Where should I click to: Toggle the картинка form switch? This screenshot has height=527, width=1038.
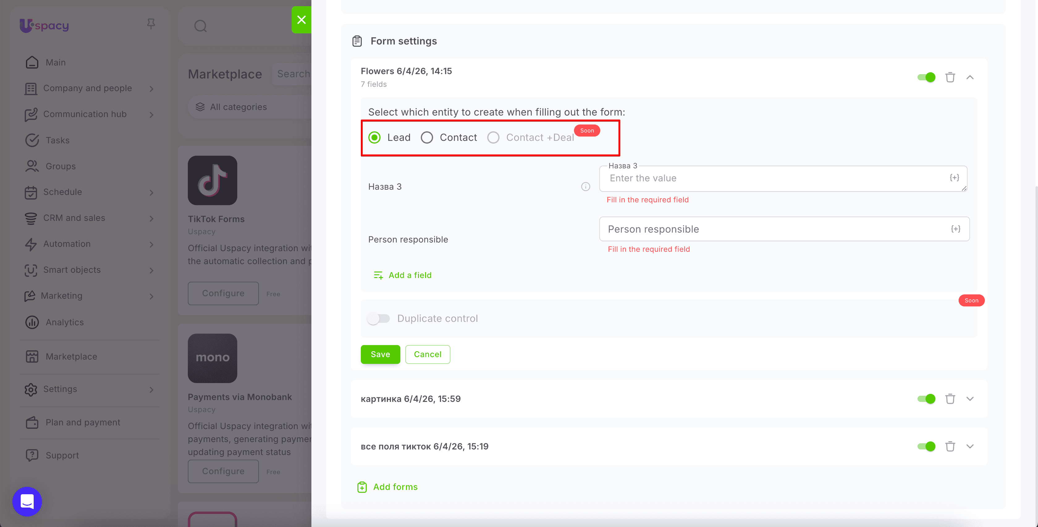[926, 399]
